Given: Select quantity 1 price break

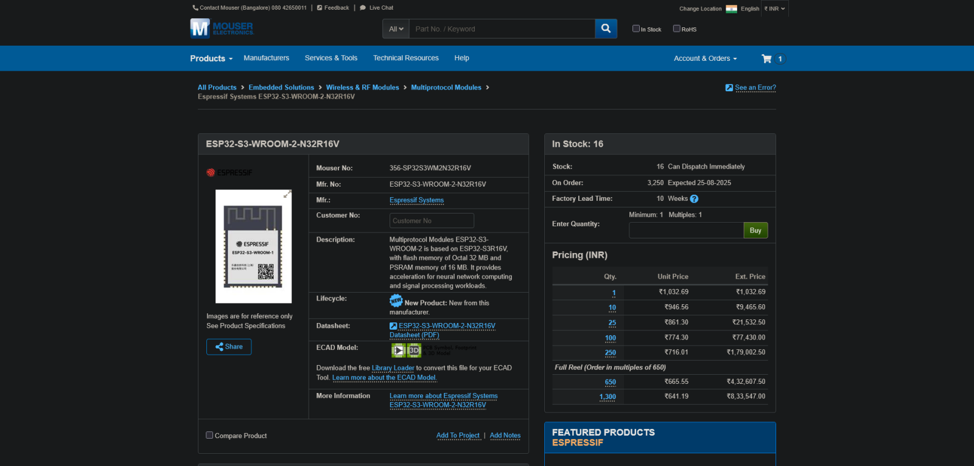Looking at the screenshot, I should [x=614, y=293].
